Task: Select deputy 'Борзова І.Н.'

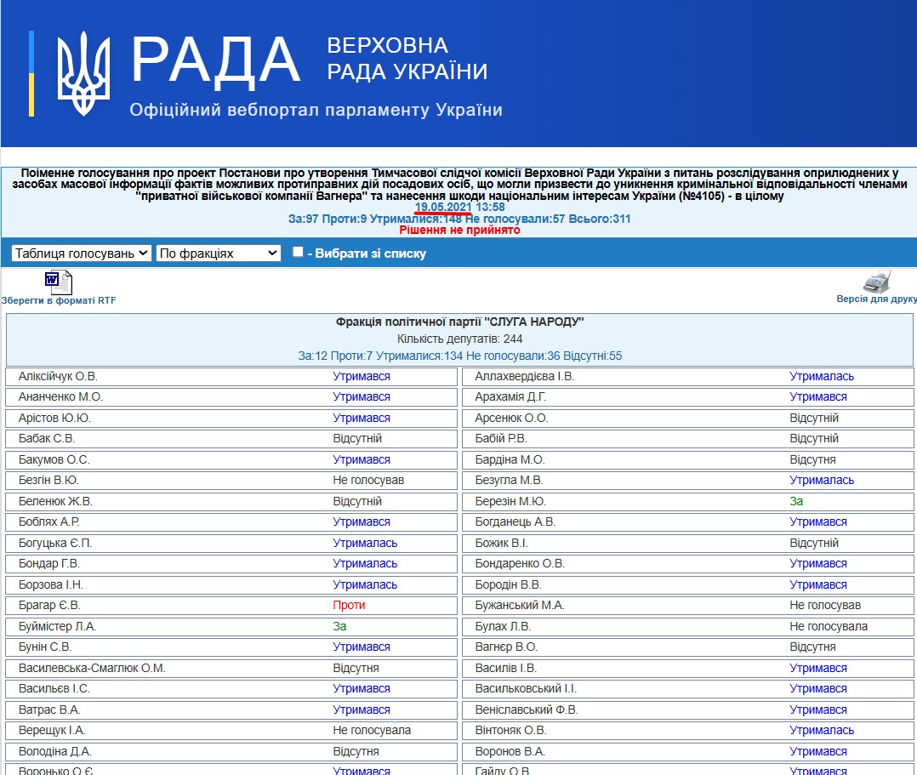Action: pyautogui.click(x=51, y=584)
